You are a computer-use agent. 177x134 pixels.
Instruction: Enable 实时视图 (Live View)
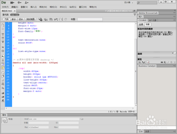pyautogui.click(x=30, y=19)
